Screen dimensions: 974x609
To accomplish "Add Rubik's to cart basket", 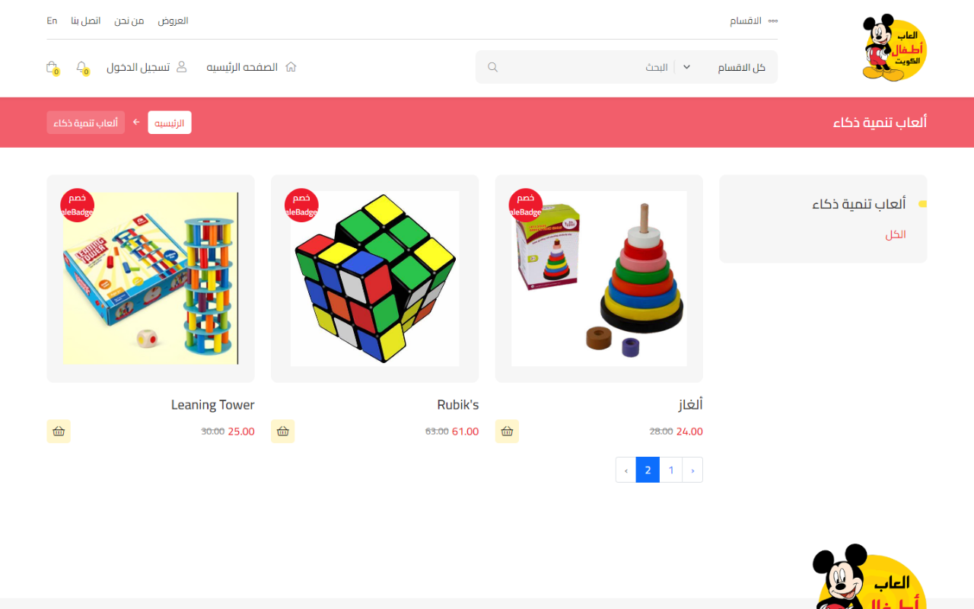I will tap(283, 431).
